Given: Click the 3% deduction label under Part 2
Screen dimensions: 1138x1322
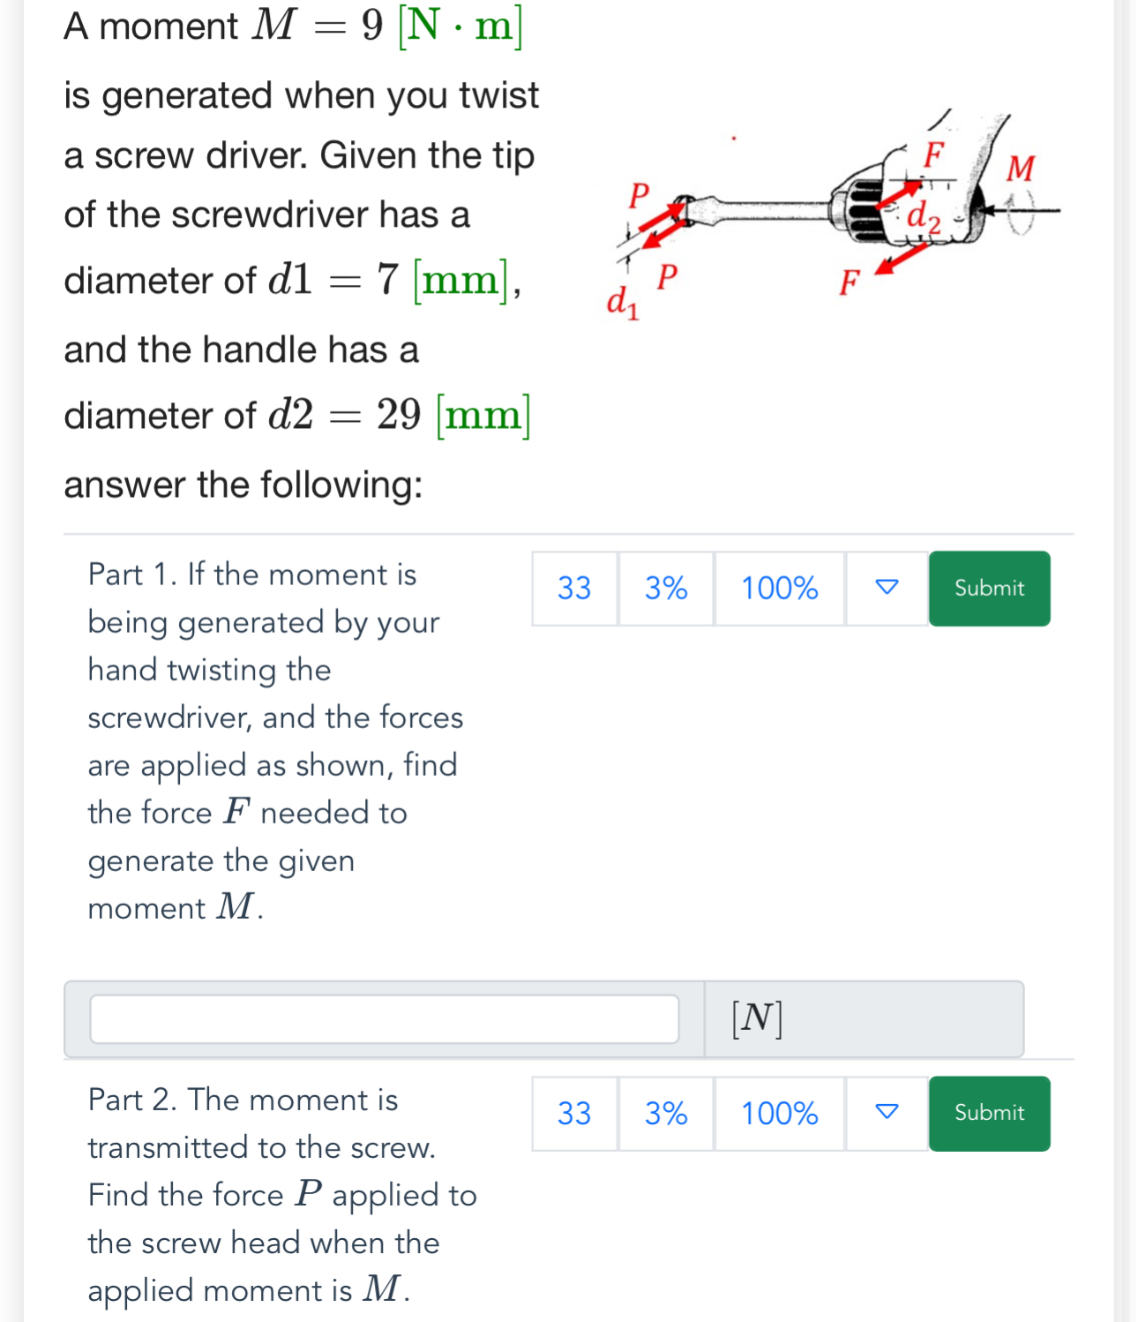Looking at the screenshot, I should click(x=666, y=1113).
